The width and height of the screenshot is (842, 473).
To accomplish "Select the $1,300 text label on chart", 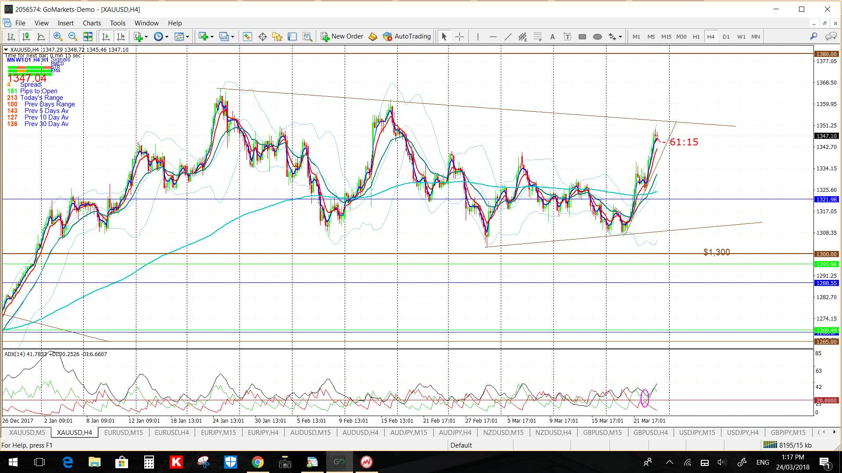I will tap(717, 252).
